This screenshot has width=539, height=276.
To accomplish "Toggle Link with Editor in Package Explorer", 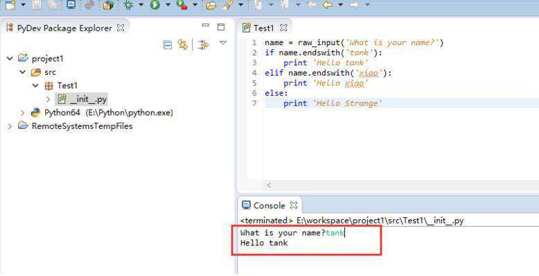I will (x=182, y=44).
